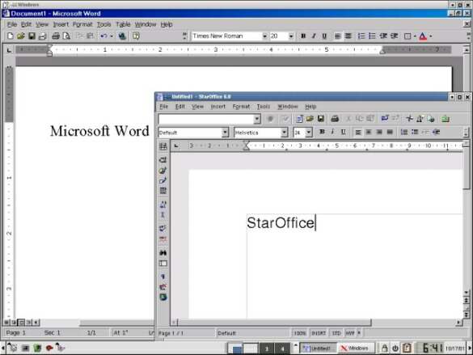The height and width of the screenshot is (355, 473).
Task: Click nonprinting characters icon in StarOffice sidebar
Action: (163, 277)
